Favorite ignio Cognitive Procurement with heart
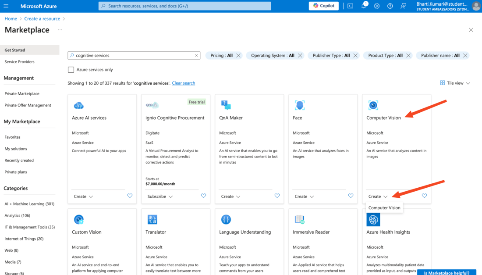Viewport: 482px width, 275px height. (x=203, y=196)
